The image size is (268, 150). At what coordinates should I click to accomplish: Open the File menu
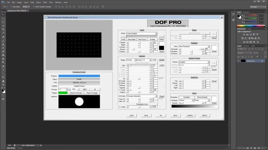(x=8, y=2)
